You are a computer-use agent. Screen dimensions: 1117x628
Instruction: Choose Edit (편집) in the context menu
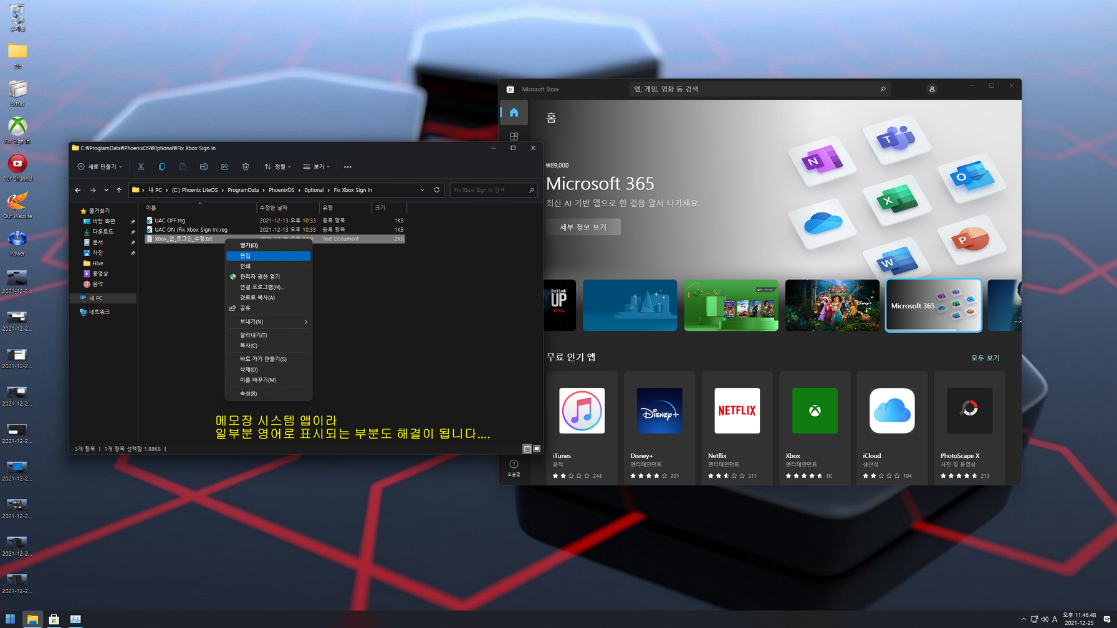click(x=268, y=256)
